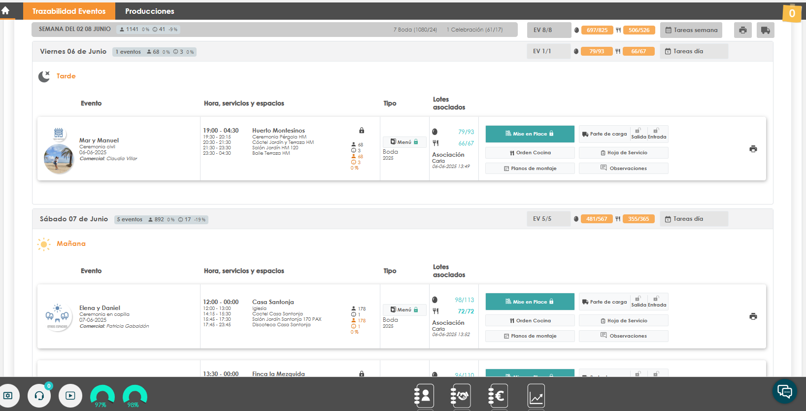The height and width of the screenshot is (411, 806).
Task: Open the headset support icon
Action: tap(39, 396)
